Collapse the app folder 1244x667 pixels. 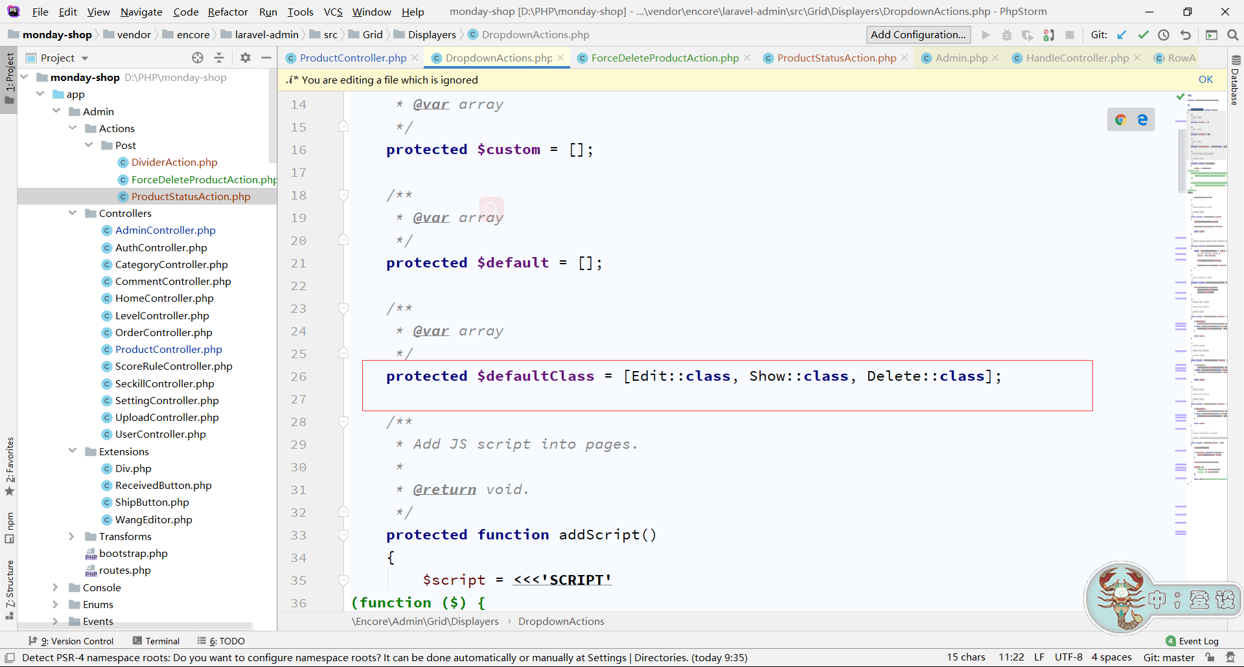pos(40,94)
